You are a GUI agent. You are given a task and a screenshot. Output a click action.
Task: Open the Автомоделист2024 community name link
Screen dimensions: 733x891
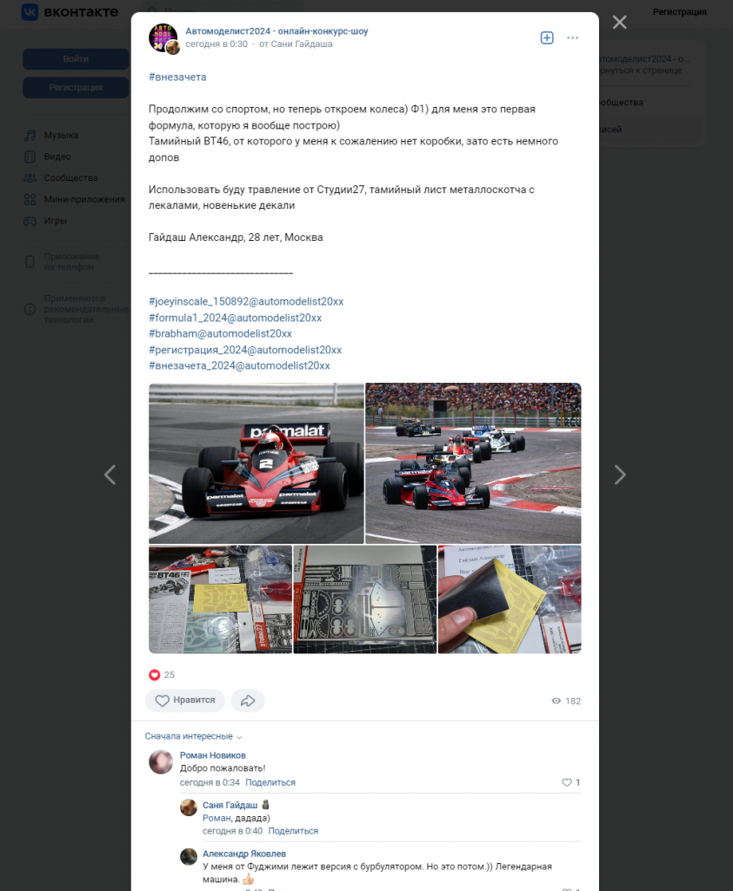click(x=277, y=31)
